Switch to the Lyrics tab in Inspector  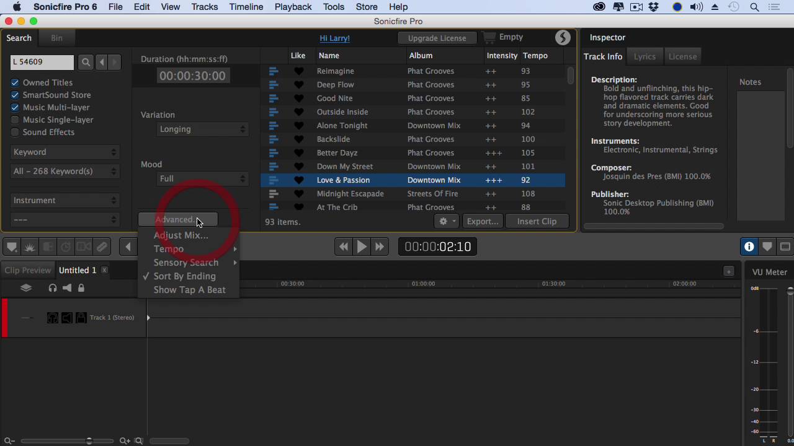tap(645, 56)
